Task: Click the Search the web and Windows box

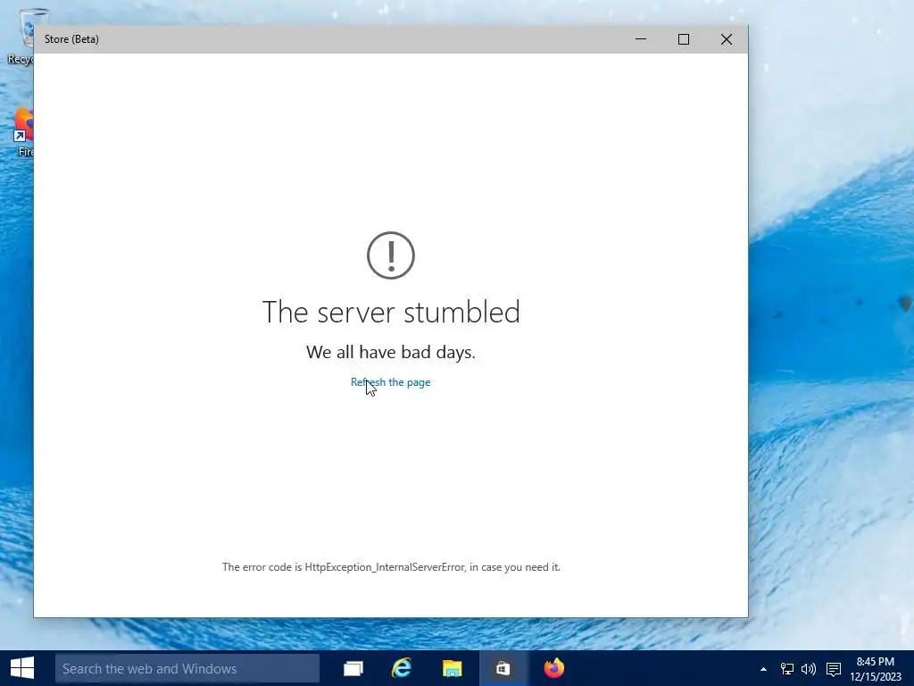Action: click(x=187, y=668)
